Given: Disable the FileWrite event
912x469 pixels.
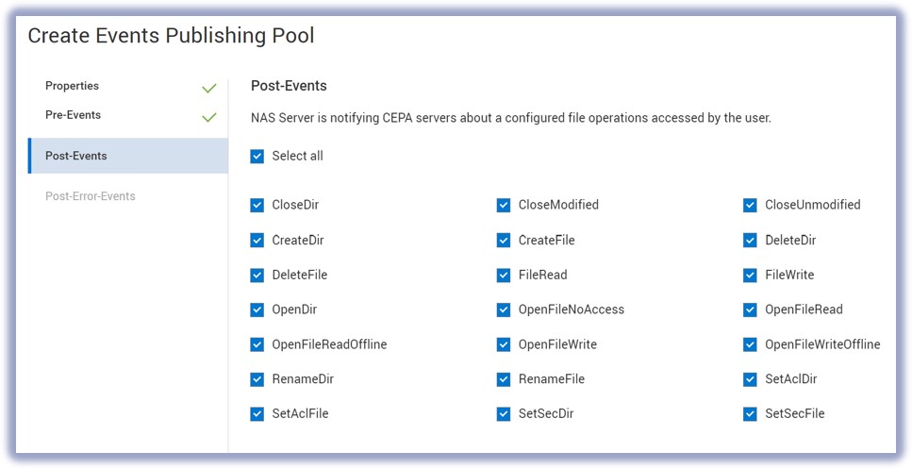Looking at the screenshot, I should pos(750,276).
